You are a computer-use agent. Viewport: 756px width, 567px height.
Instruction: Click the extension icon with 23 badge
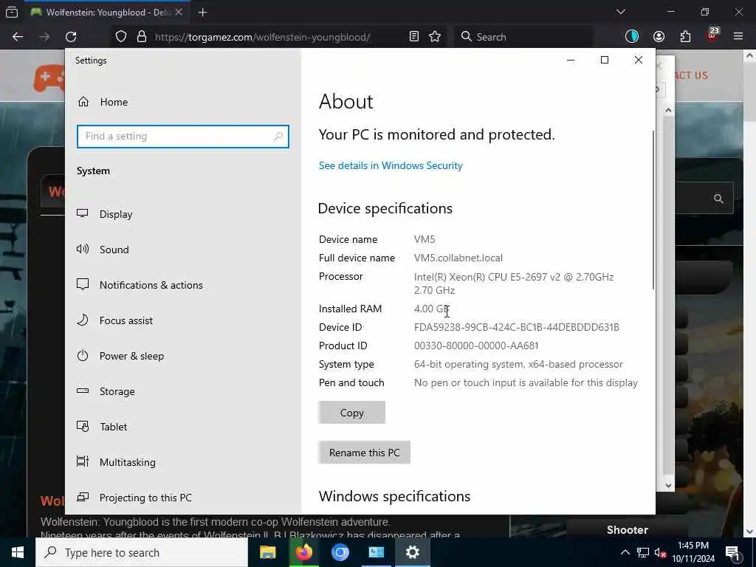pos(712,35)
